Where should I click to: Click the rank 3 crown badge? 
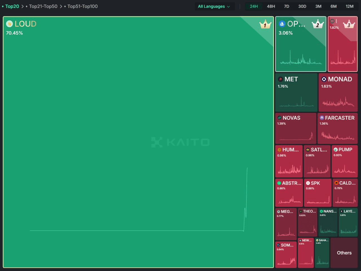pos(349,24)
